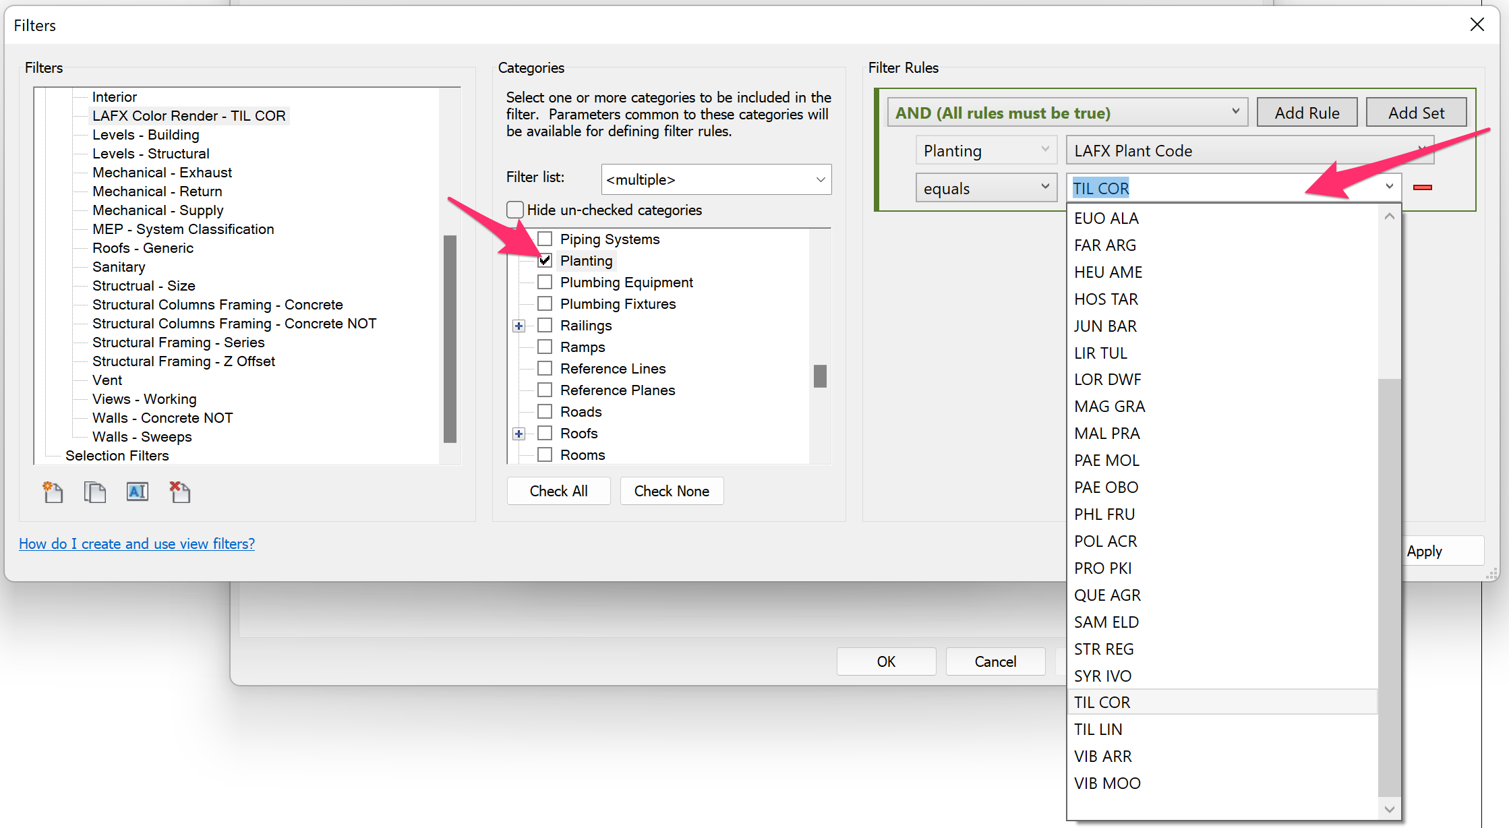1509x828 pixels.
Task: Choose PHL FRU plant code
Action: pos(1222,514)
